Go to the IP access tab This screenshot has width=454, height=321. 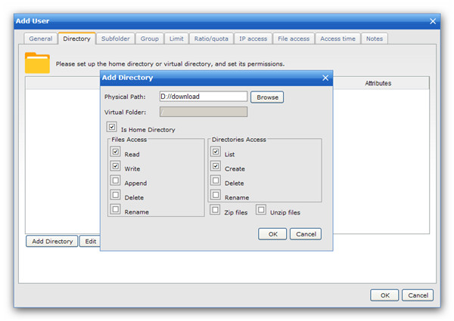coord(253,39)
